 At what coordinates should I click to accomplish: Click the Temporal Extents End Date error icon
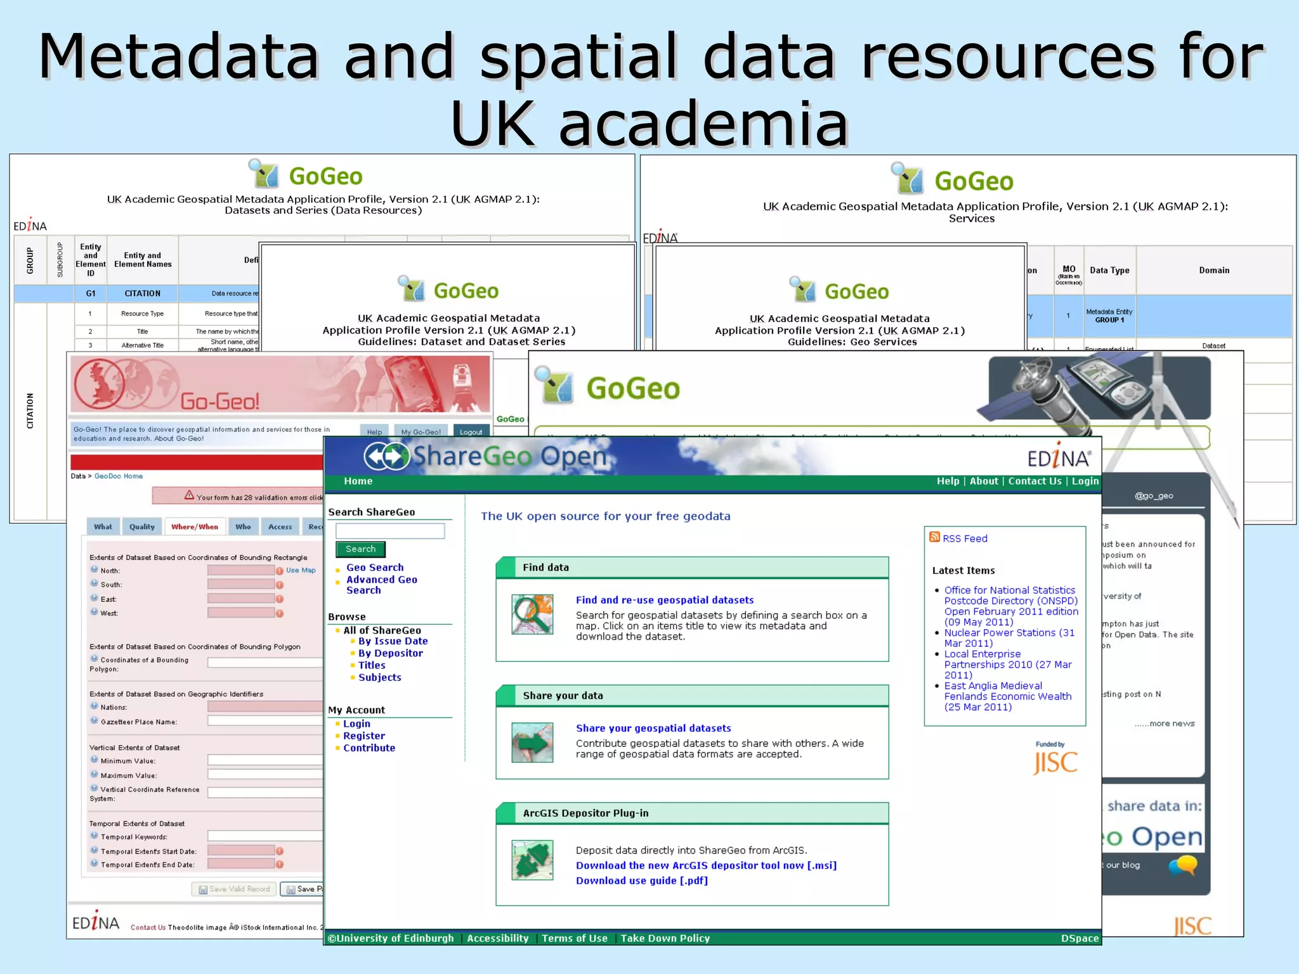point(280,864)
